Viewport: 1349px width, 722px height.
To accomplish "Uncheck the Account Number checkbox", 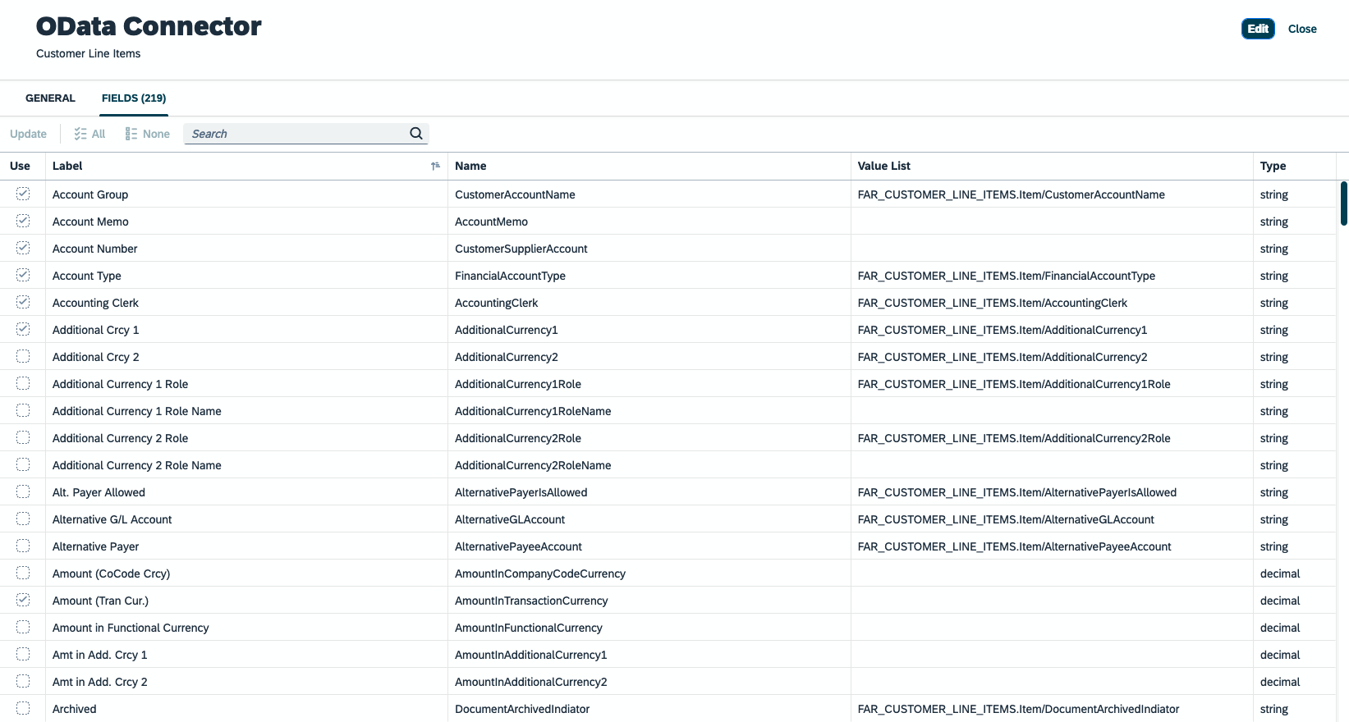I will (x=23, y=248).
